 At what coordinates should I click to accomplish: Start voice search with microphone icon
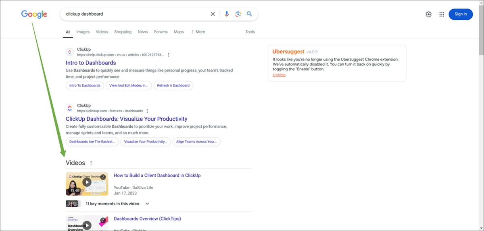click(227, 14)
